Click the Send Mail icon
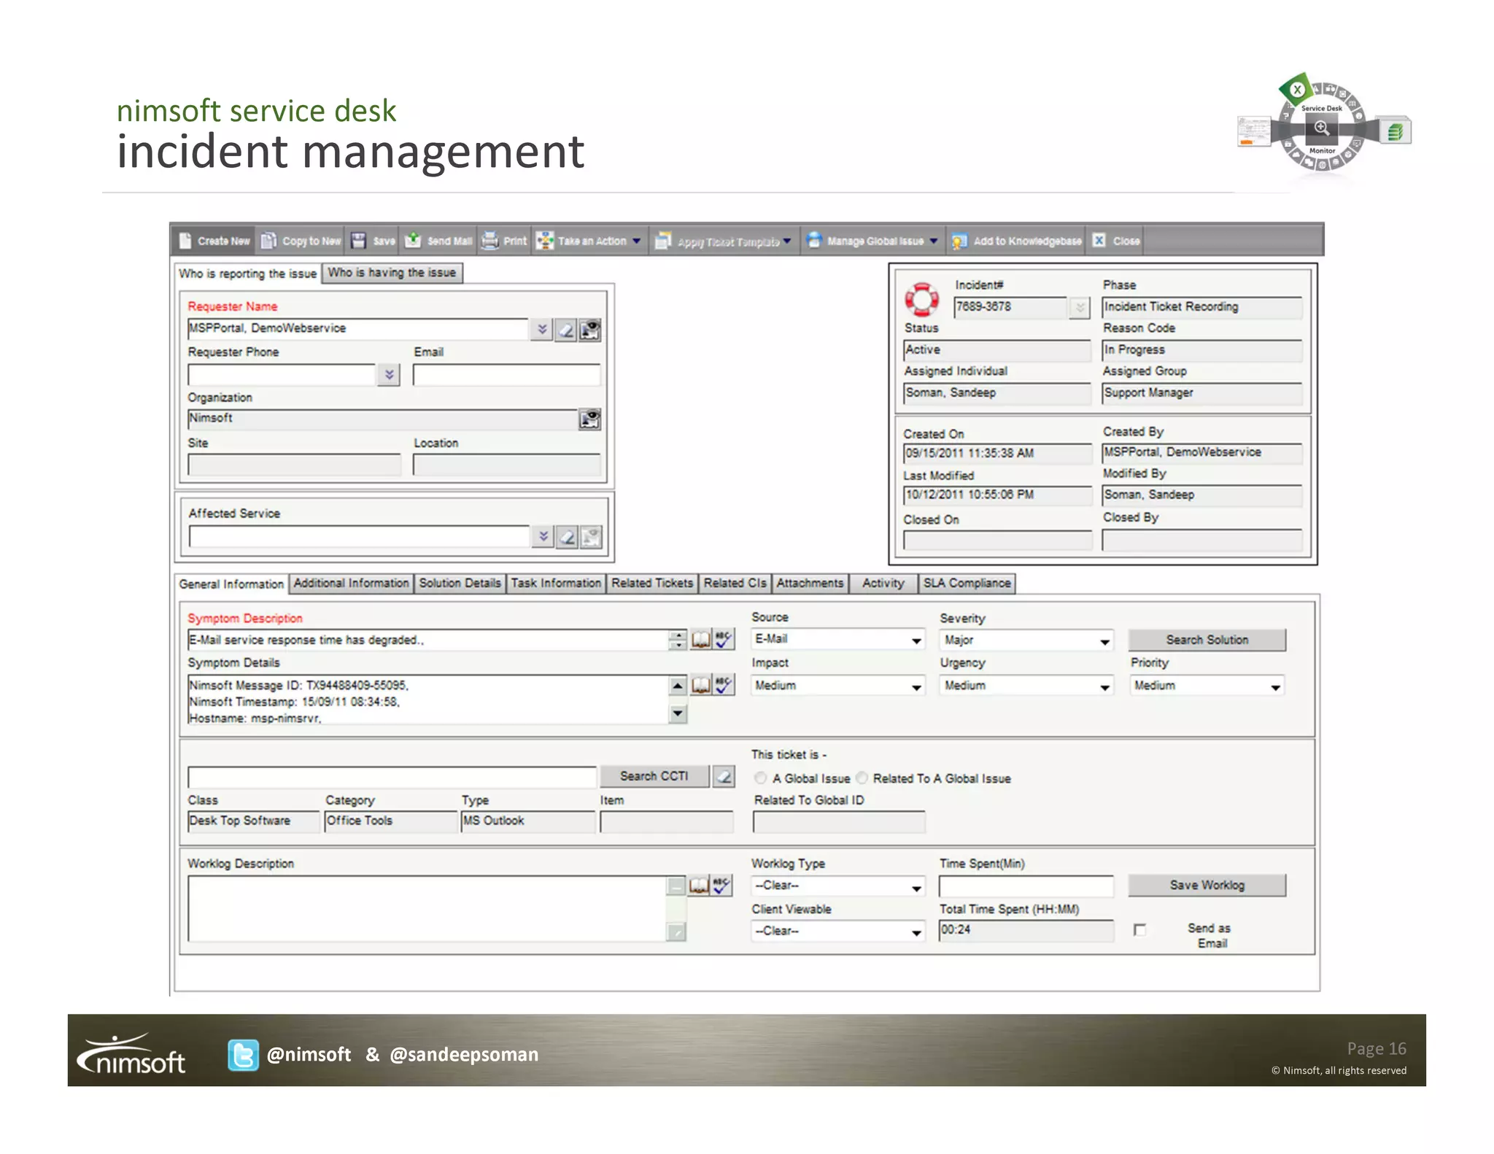 [413, 240]
